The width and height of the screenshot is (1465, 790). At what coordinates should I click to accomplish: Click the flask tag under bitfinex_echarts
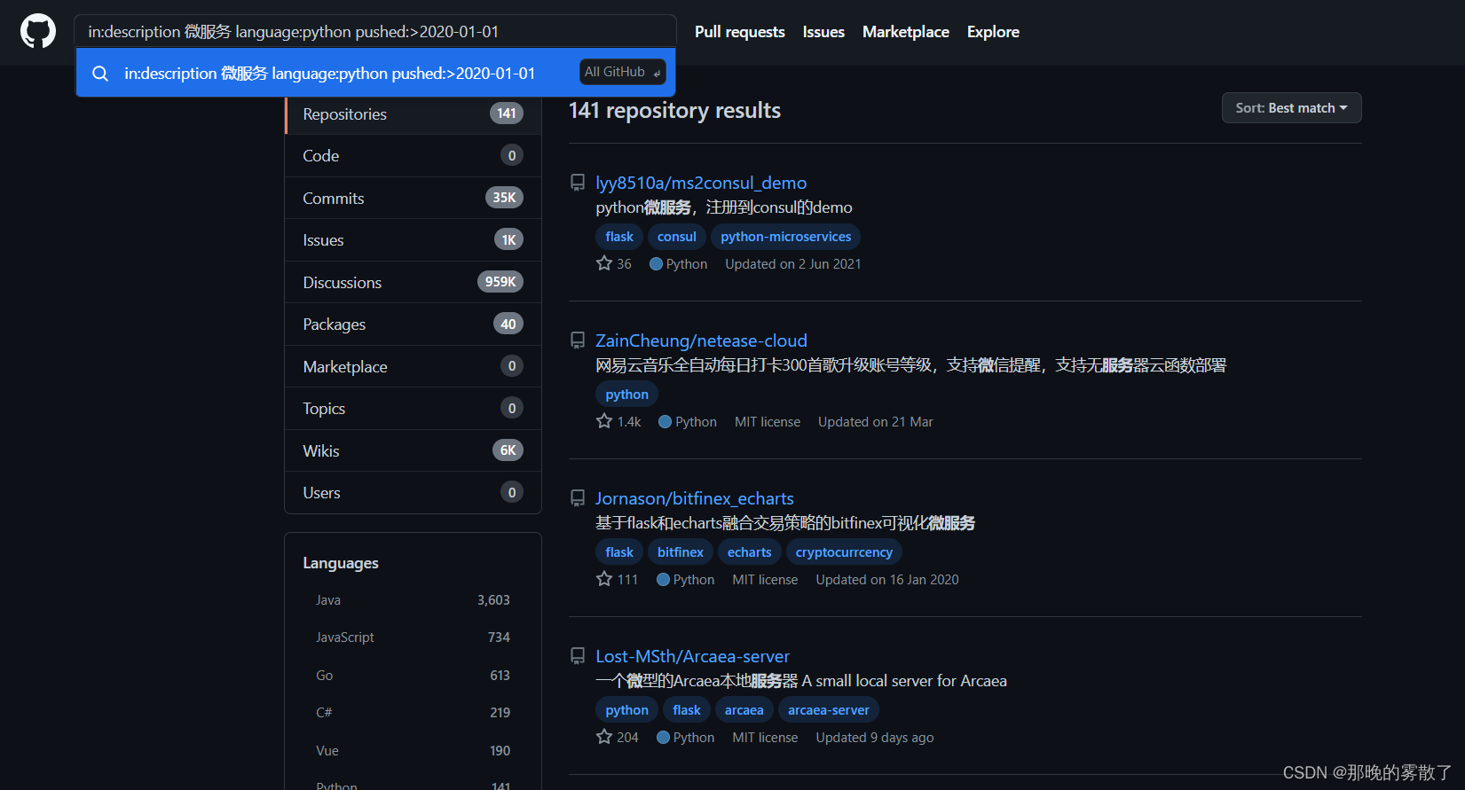619,552
